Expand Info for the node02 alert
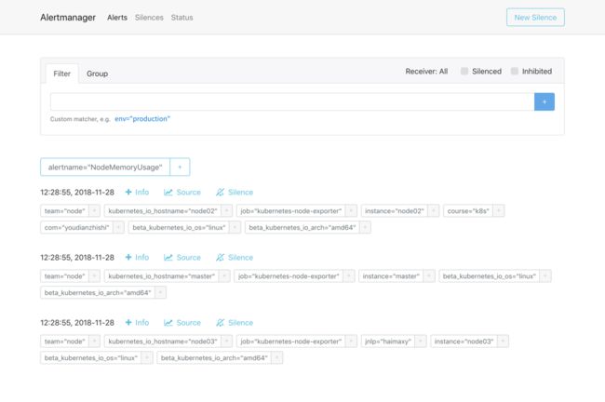This screenshot has height=402, width=605. [137, 192]
